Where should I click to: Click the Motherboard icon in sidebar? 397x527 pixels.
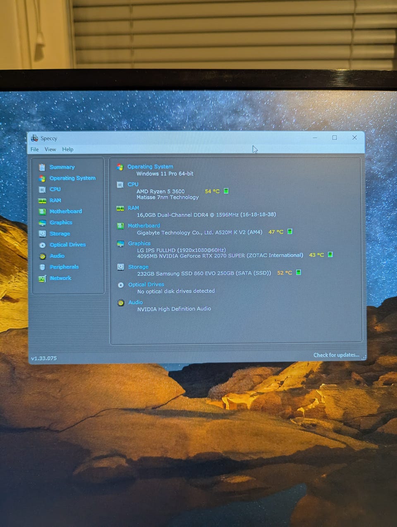(42, 212)
